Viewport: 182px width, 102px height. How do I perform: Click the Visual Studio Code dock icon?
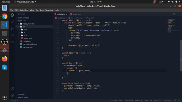[5, 25]
